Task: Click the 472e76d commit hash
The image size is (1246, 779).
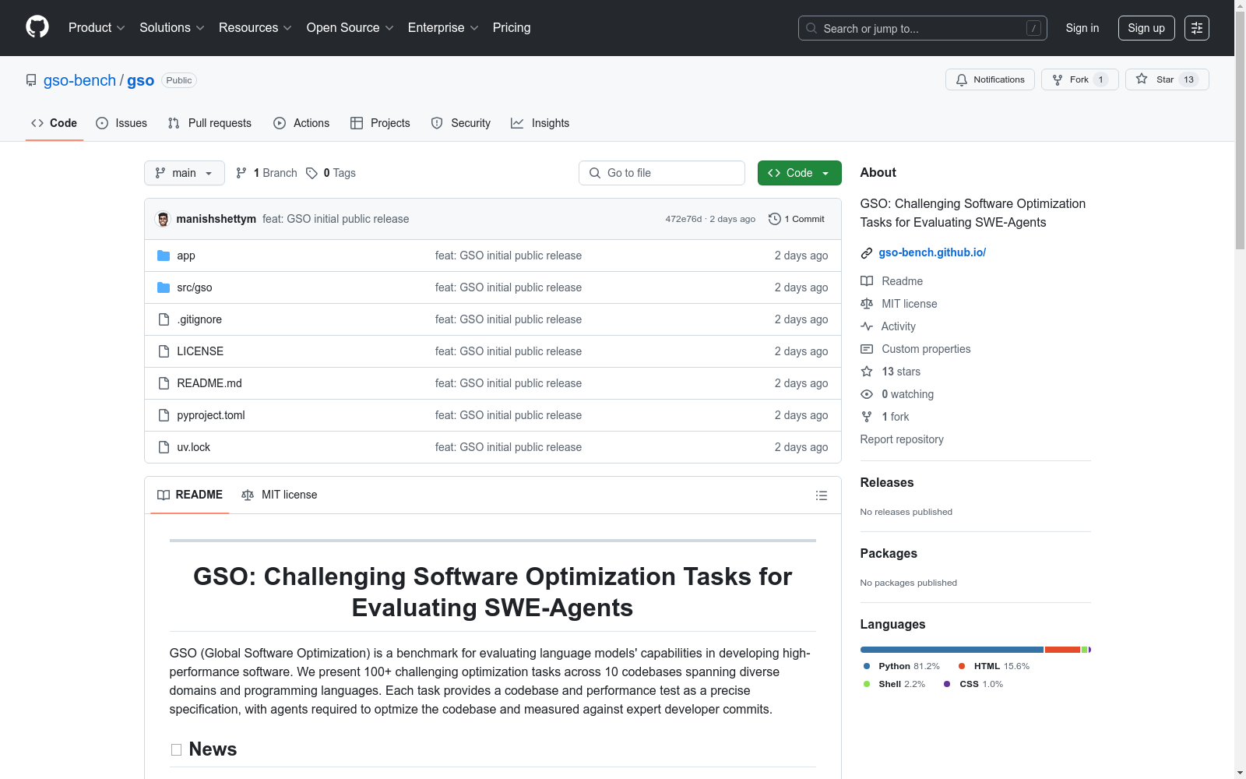Action: tap(683, 219)
